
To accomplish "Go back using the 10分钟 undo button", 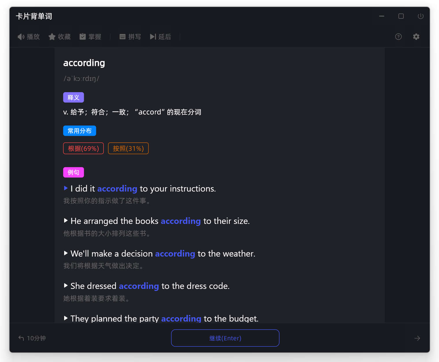I will (32, 338).
